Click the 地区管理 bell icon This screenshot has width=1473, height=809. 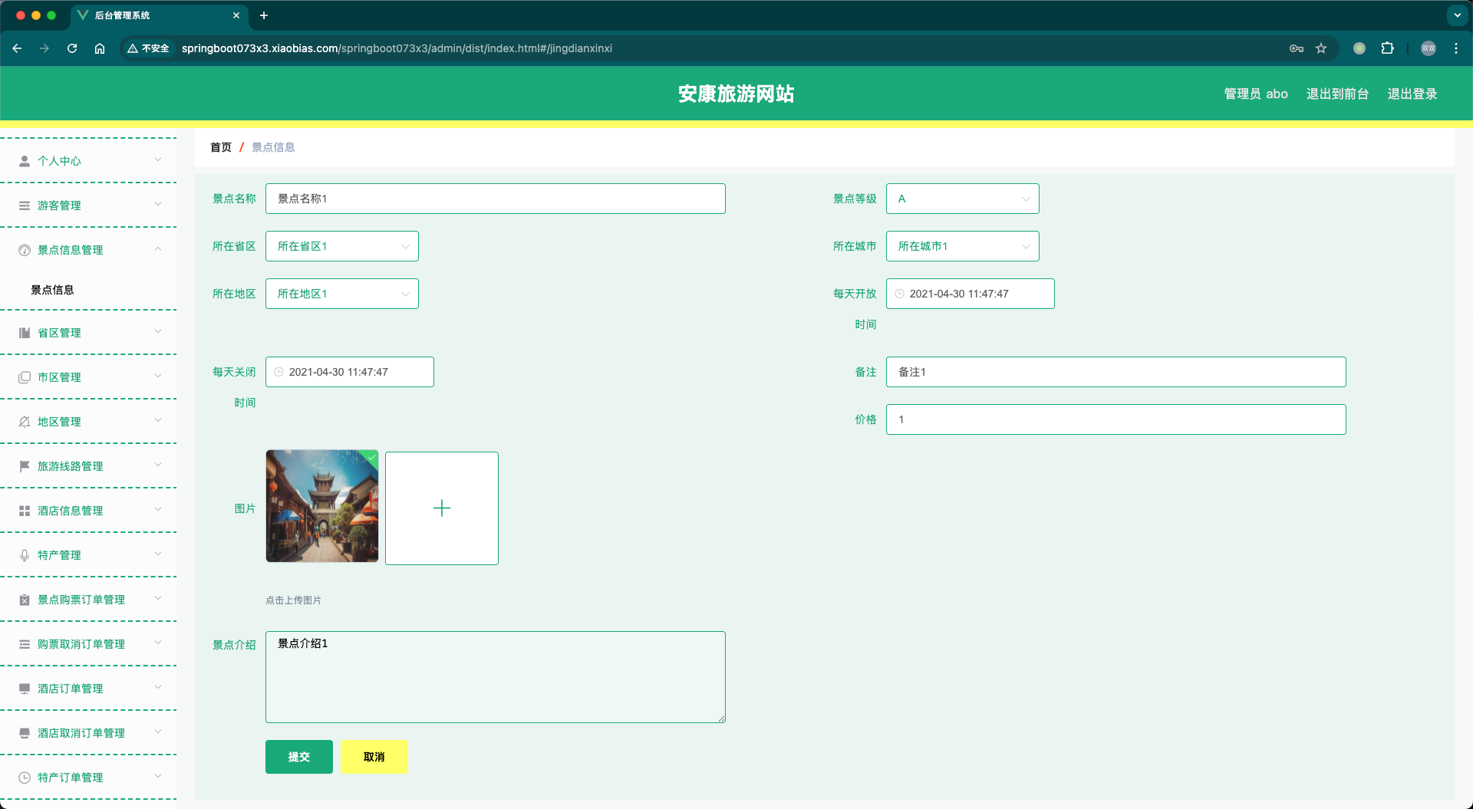[25, 422]
